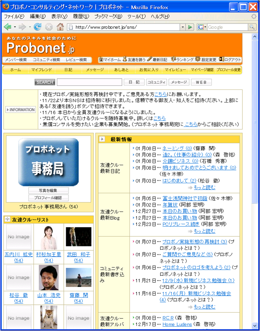Click レビュー検索 link

76,60
